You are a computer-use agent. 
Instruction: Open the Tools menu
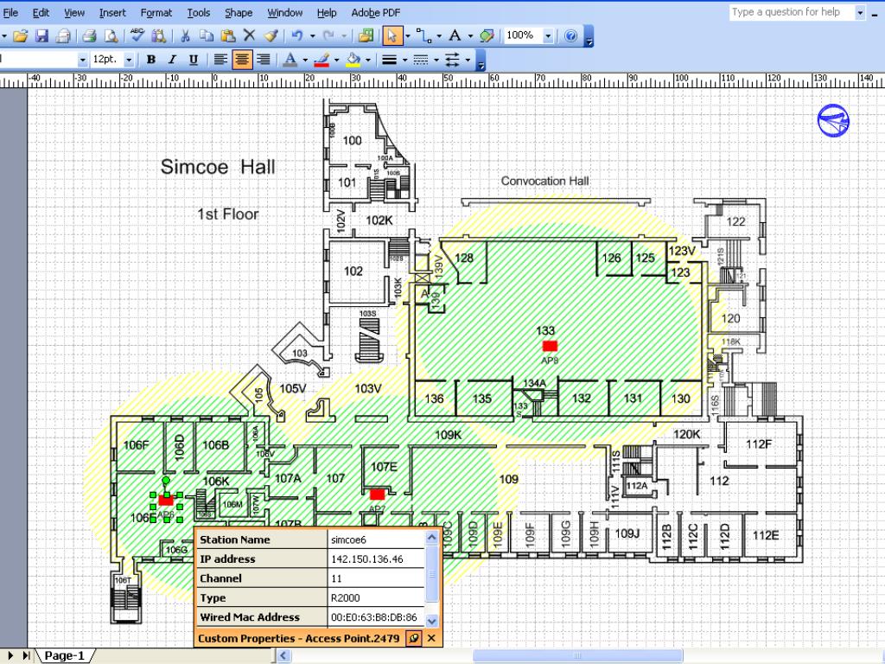pos(198,12)
